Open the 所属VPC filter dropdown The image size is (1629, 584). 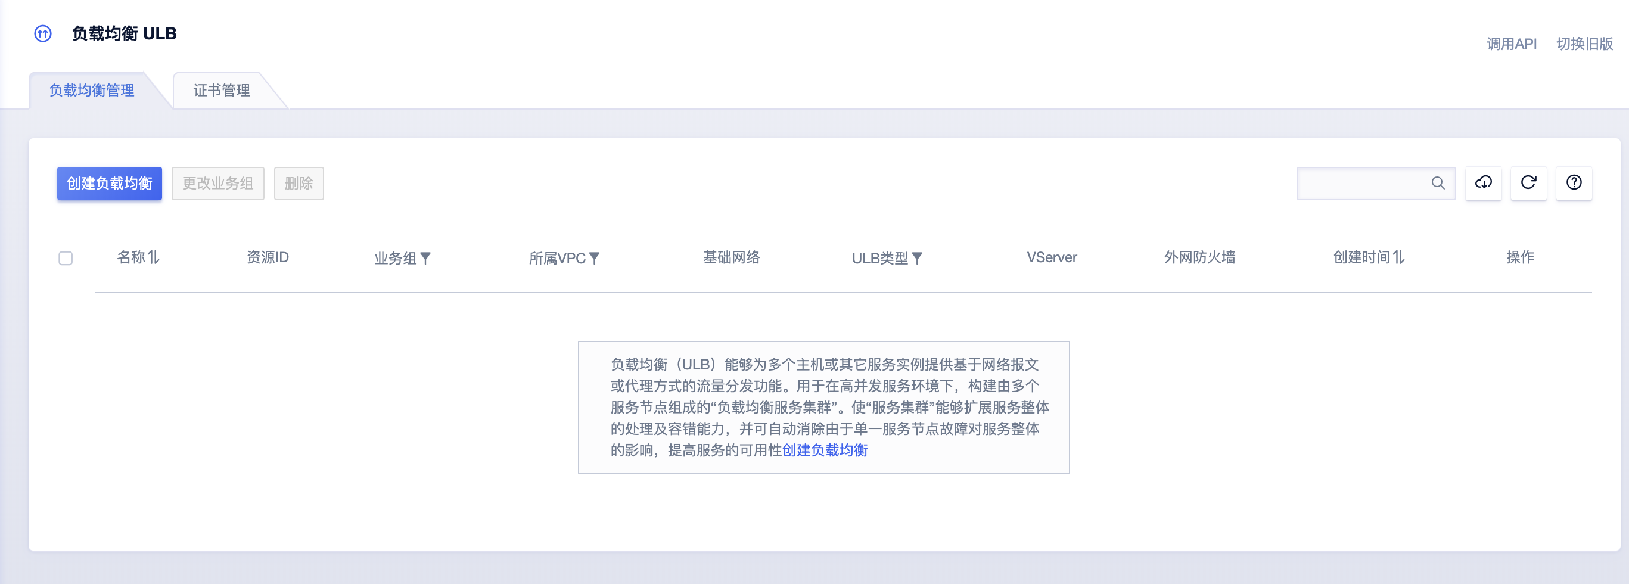tap(595, 258)
